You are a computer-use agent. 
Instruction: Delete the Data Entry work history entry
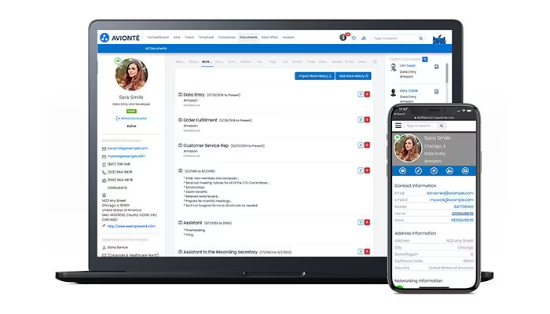pyautogui.click(x=367, y=94)
